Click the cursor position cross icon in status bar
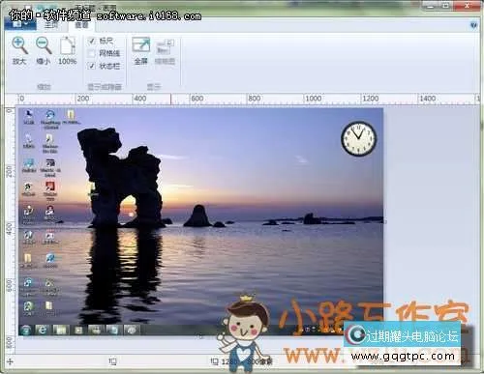This screenshot has width=484, height=374. (10, 361)
